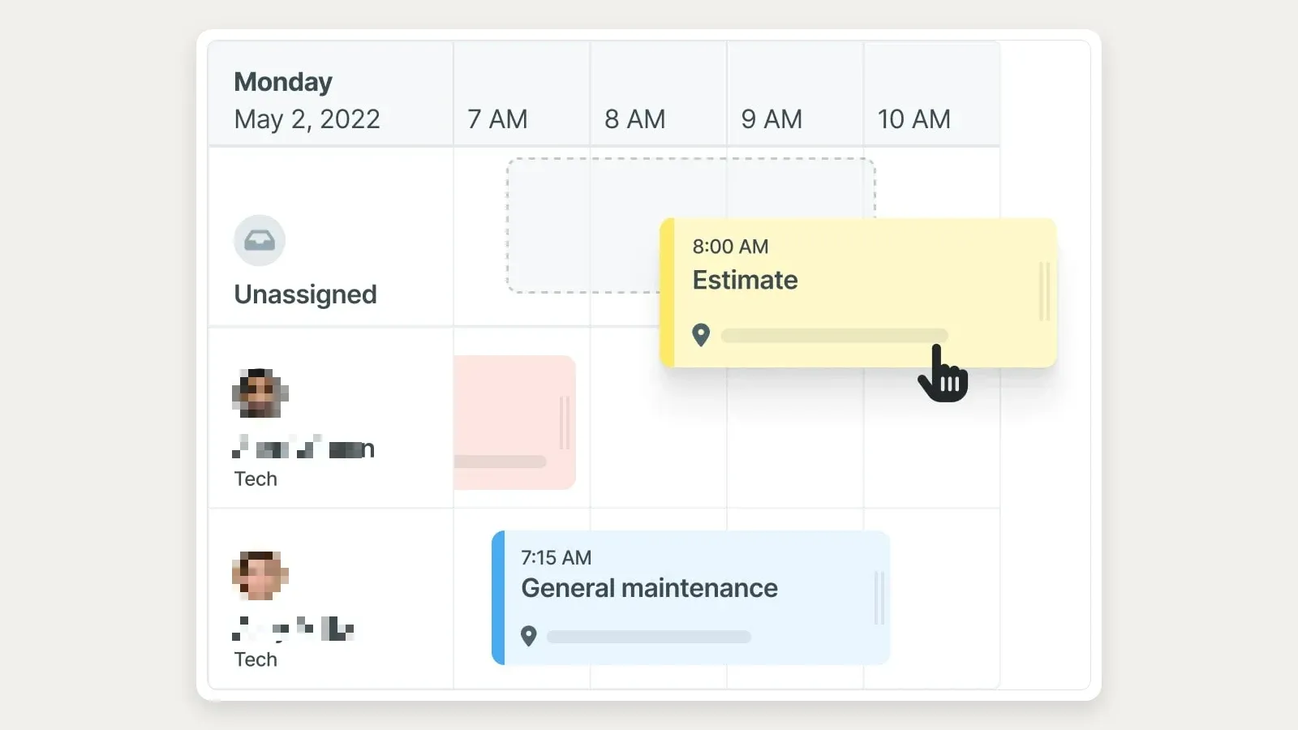Click the resize handle on Estimate card
1298x730 pixels.
click(1044, 291)
